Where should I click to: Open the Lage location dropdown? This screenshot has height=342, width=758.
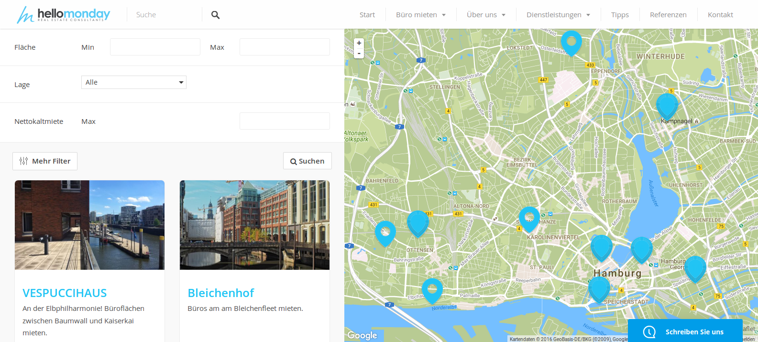coord(134,82)
